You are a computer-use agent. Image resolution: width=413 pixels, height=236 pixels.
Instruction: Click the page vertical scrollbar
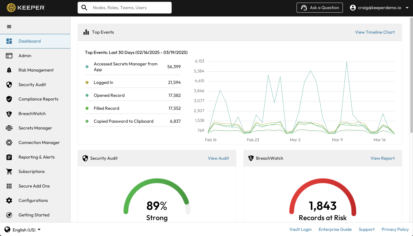[x=411, y=75]
